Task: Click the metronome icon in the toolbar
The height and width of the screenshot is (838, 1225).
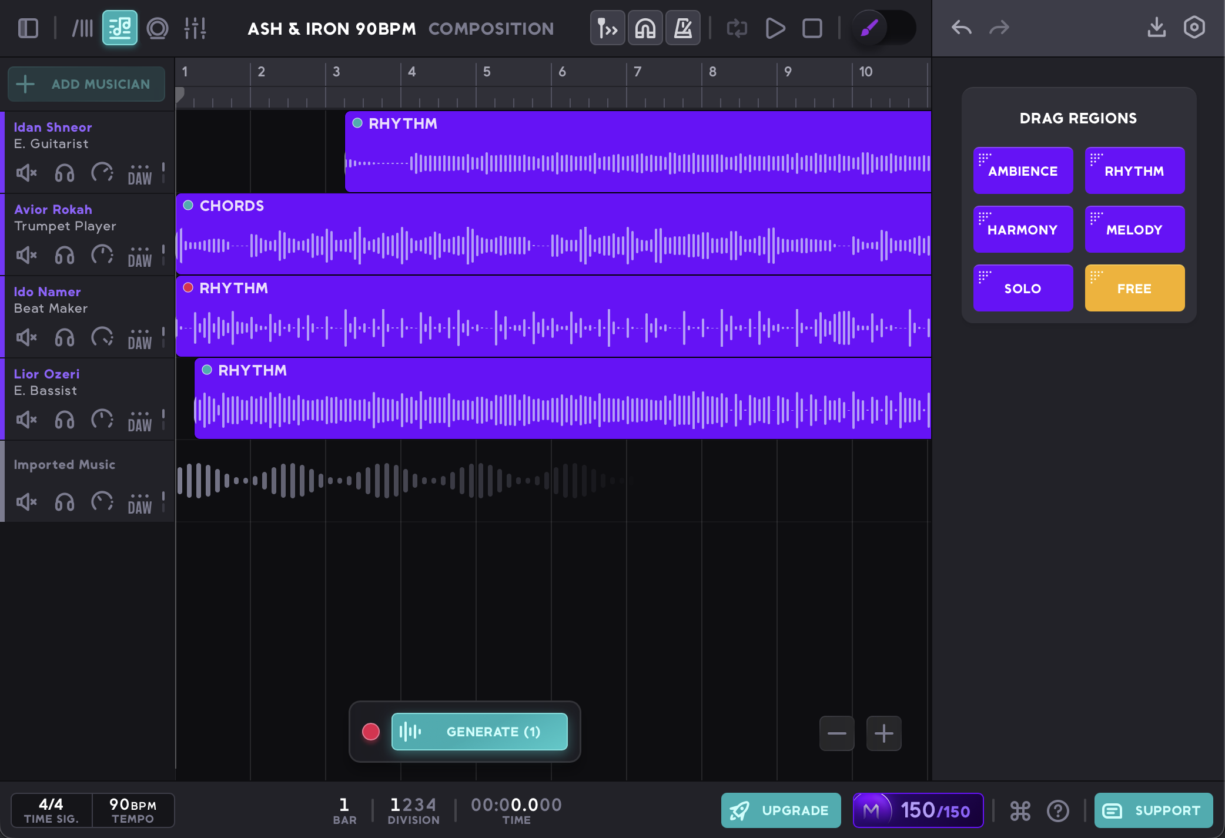Action: click(x=682, y=27)
